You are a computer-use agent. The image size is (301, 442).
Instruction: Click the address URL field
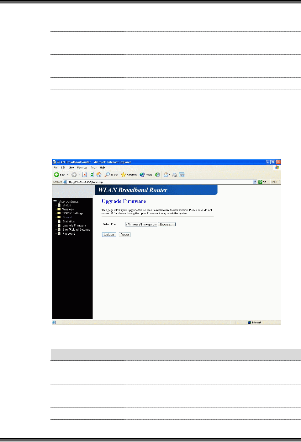160,182
